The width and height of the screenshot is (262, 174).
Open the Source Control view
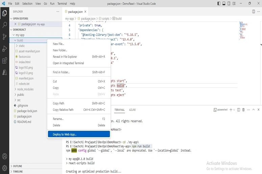click(x=4, y=37)
